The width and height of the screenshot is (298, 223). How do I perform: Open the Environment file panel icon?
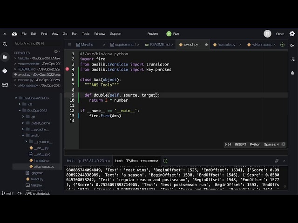click(x=5, y=57)
